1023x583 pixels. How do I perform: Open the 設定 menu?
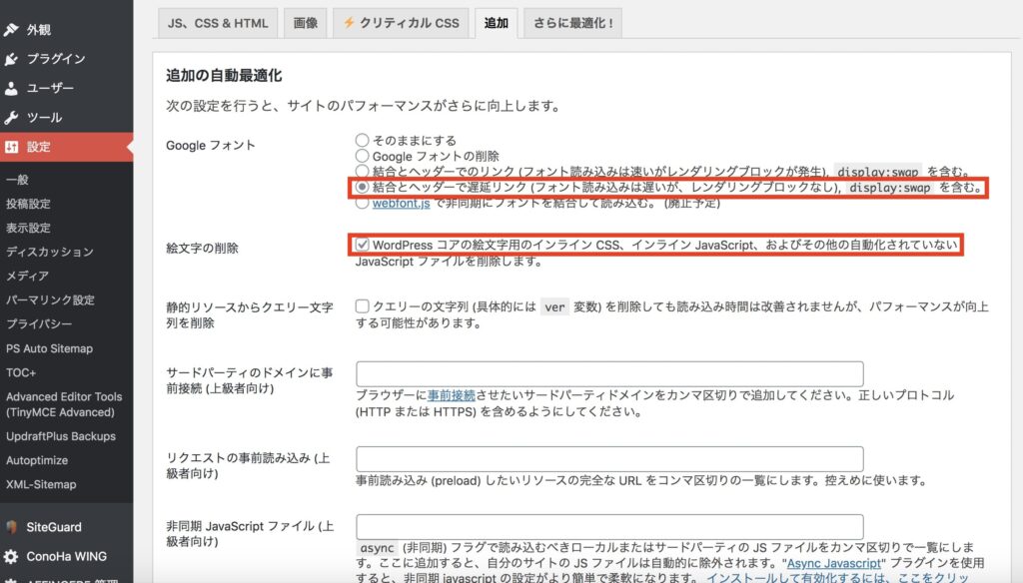coord(67,147)
